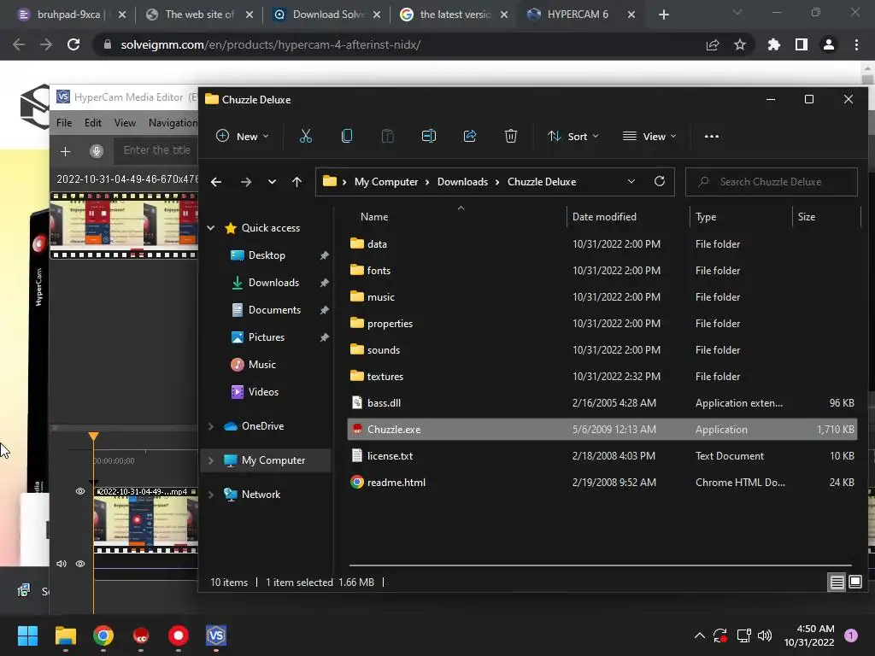Click the plus icon in HyperCam Media Editor

[65, 151]
